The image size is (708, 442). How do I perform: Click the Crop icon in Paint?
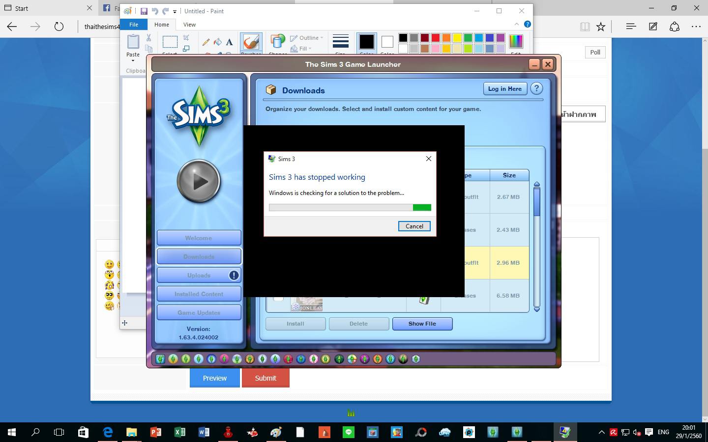(186, 38)
